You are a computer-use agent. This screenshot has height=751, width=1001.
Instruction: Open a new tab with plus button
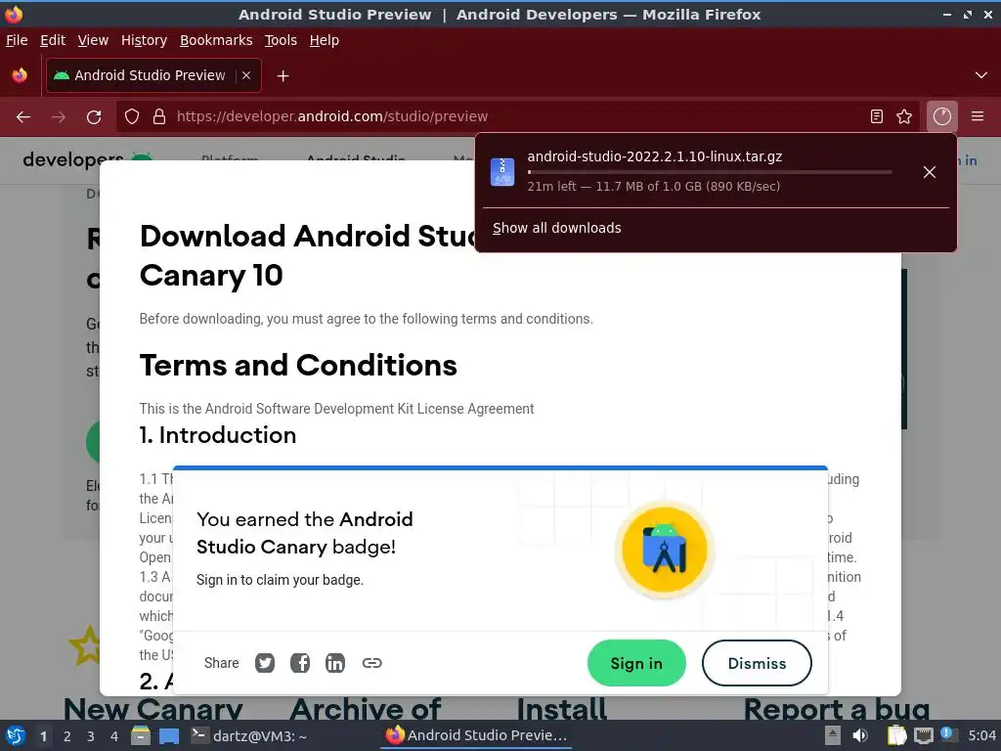[283, 76]
